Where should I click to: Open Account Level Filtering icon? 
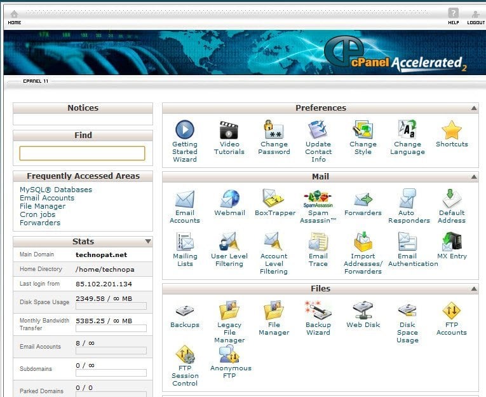pos(273,242)
